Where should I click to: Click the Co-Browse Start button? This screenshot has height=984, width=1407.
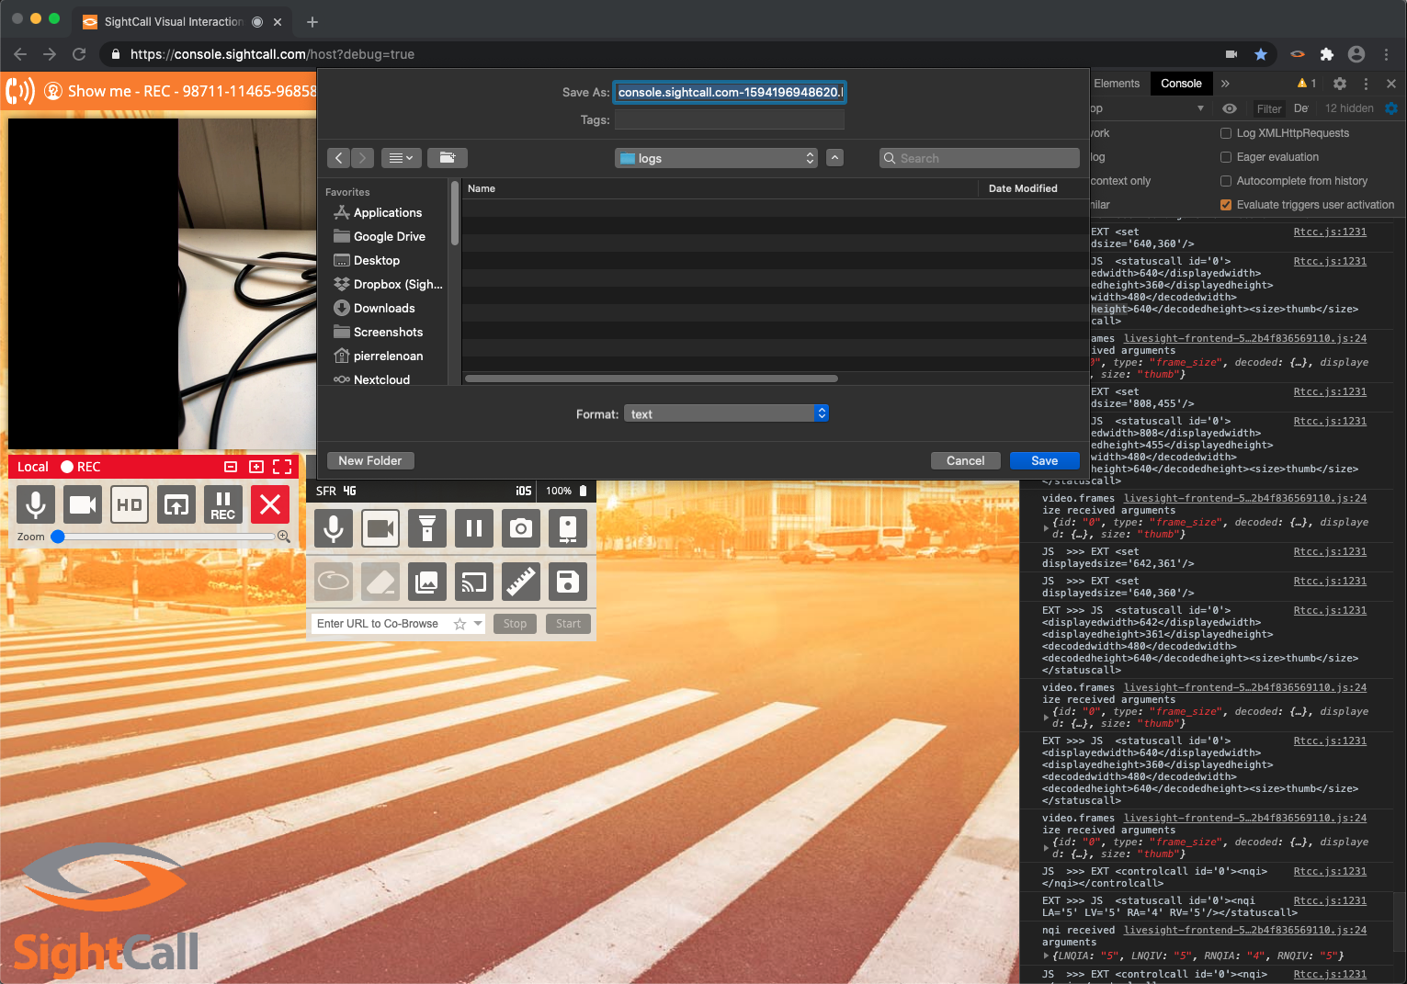click(x=569, y=624)
